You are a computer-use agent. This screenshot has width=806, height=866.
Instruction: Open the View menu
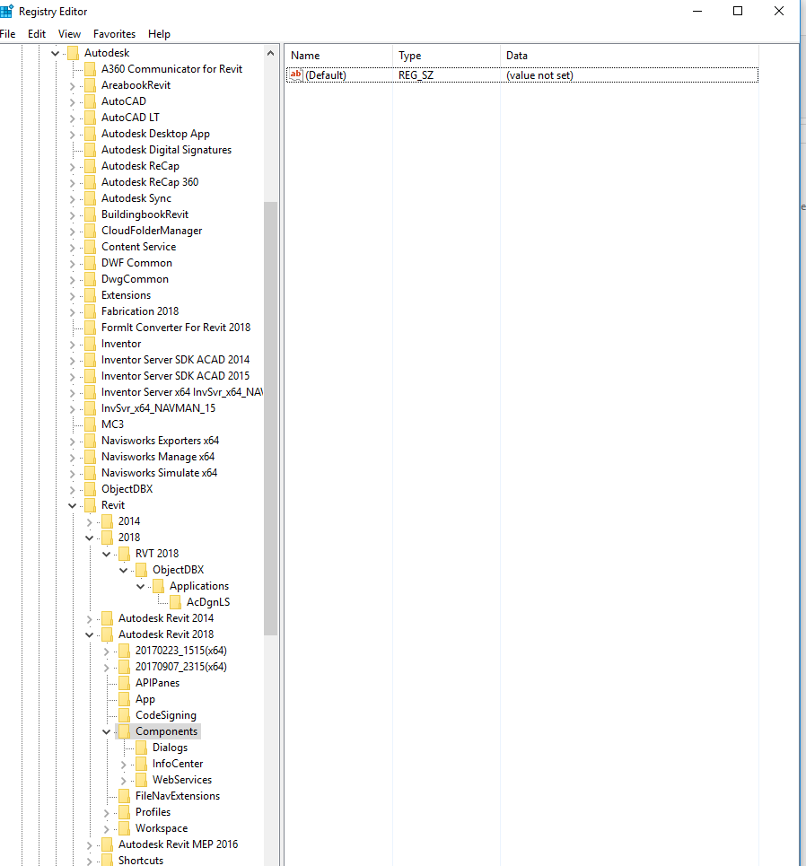tap(70, 34)
